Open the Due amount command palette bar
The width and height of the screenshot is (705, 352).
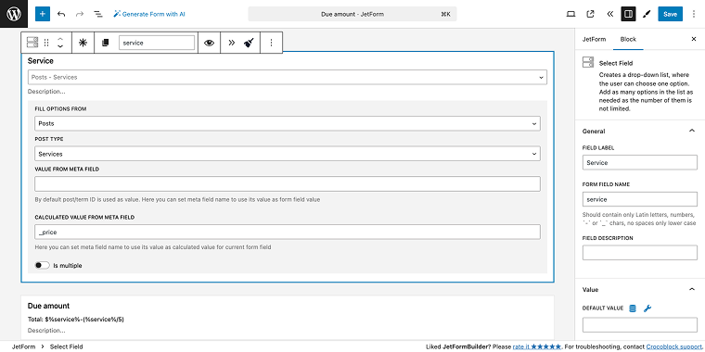[352, 14]
